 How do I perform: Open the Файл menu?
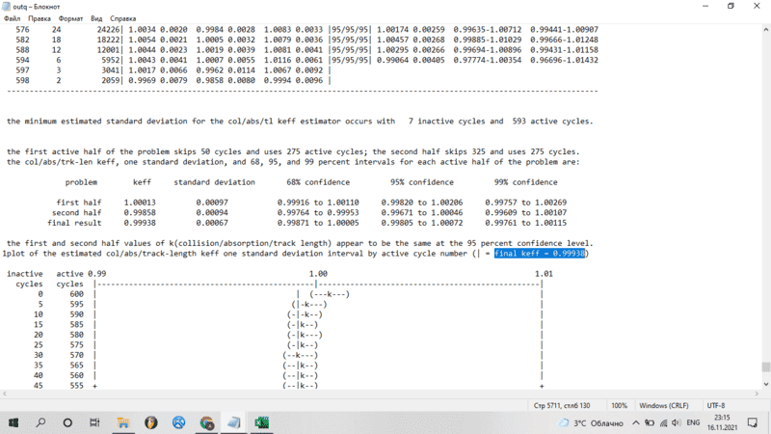point(13,18)
